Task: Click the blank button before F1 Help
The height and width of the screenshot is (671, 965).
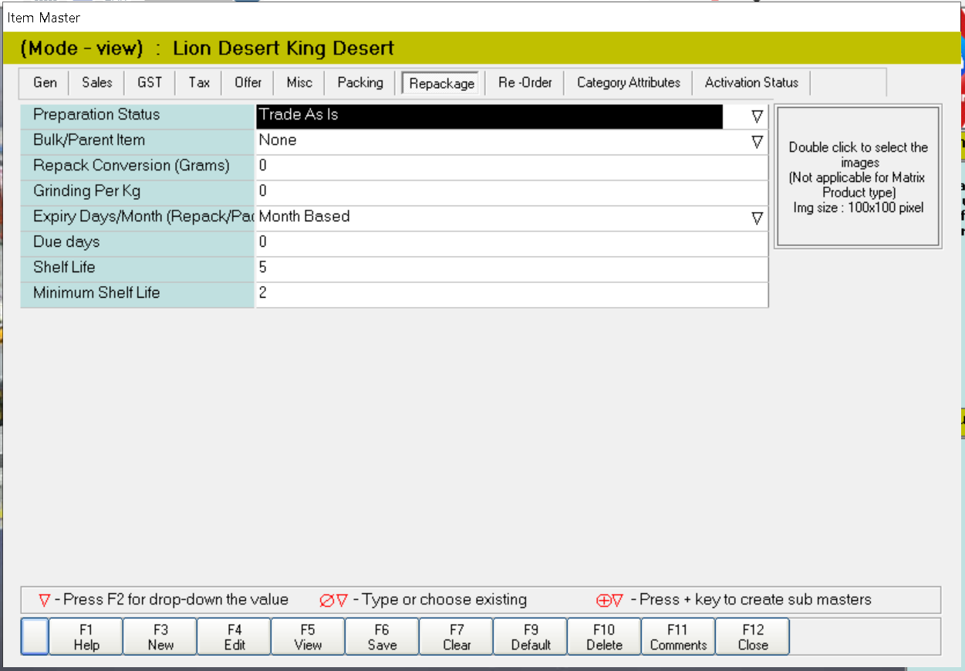Action: (x=35, y=637)
